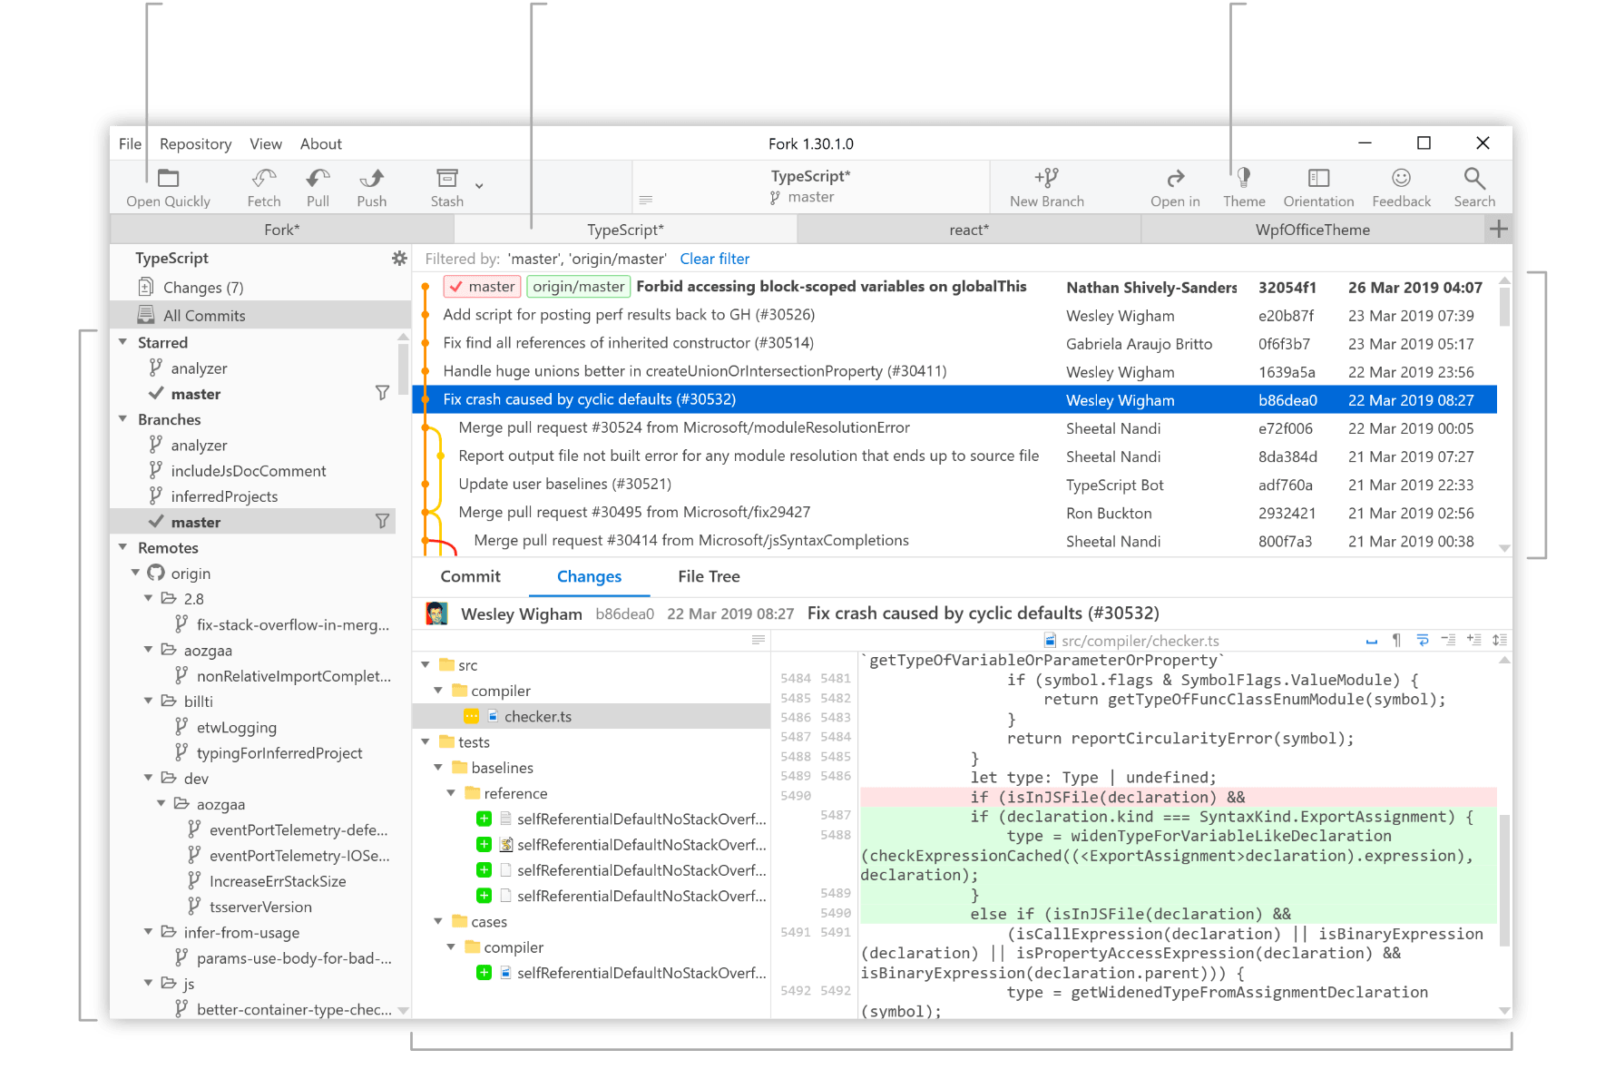Open the Stash dropdown arrow

coord(479,186)
